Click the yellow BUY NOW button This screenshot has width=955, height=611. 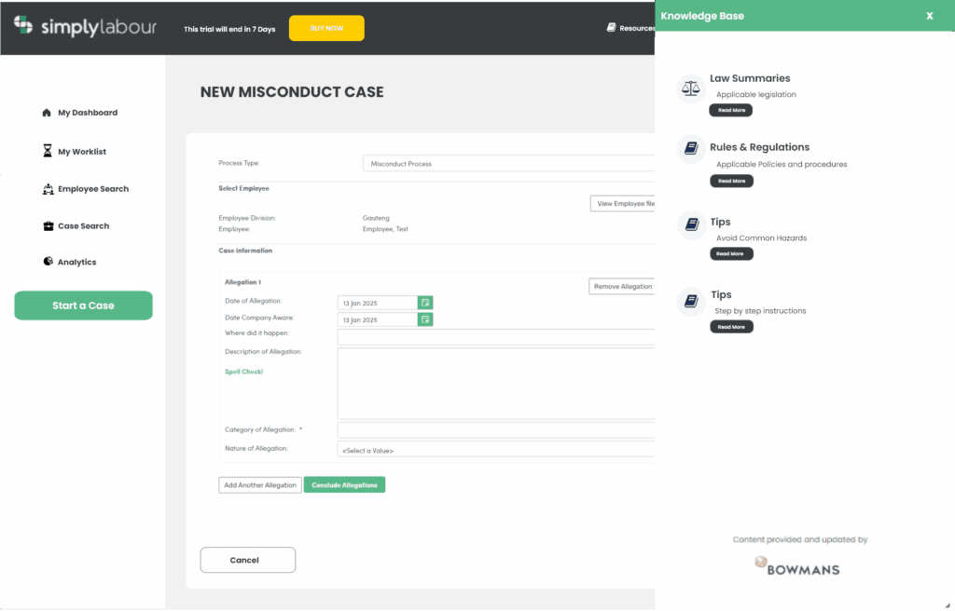pos(326,29)
